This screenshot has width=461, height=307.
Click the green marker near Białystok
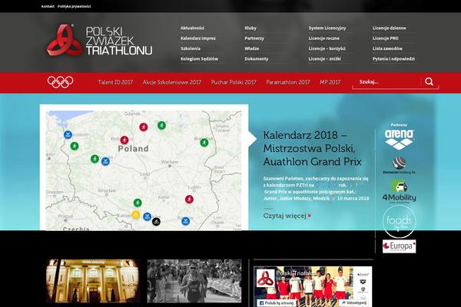pyautogui.click(x=204, y=143)
